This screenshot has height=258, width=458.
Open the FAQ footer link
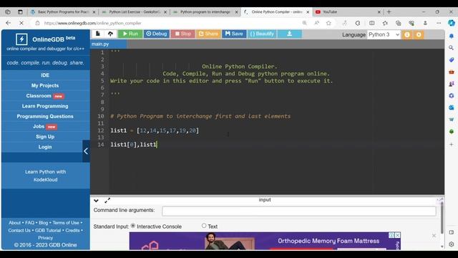pos(29,223)
